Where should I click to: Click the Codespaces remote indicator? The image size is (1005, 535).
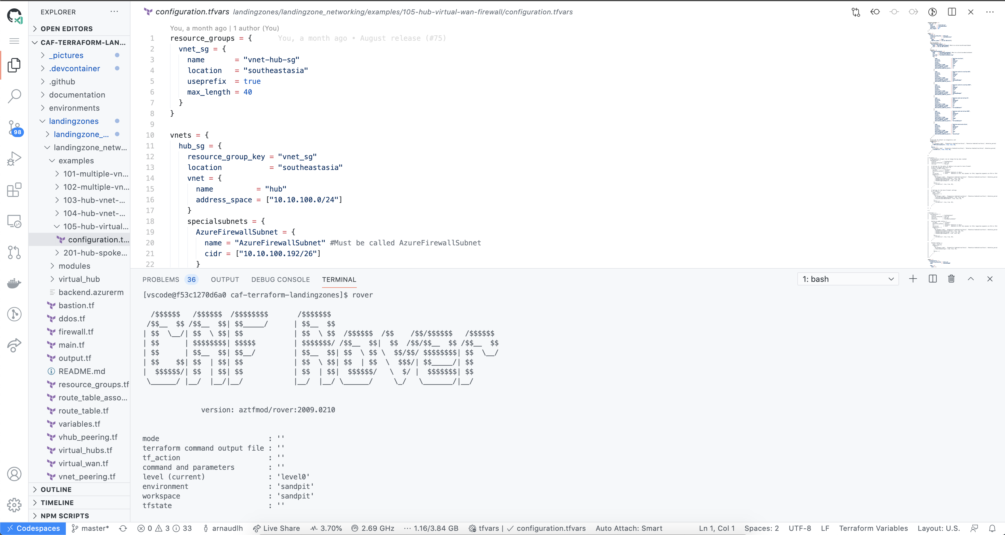(33, 528)
